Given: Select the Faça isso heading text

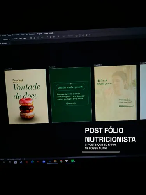Looking at the screenshot, I should pos(18,80).
